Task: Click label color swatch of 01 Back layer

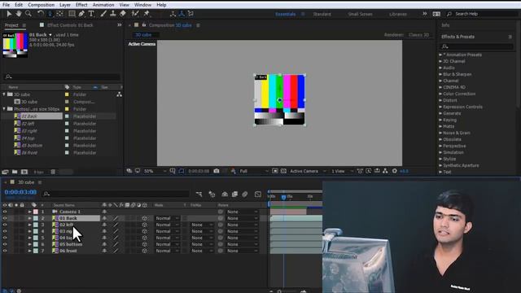Action: pyautogui.click(x=36, y=218)
